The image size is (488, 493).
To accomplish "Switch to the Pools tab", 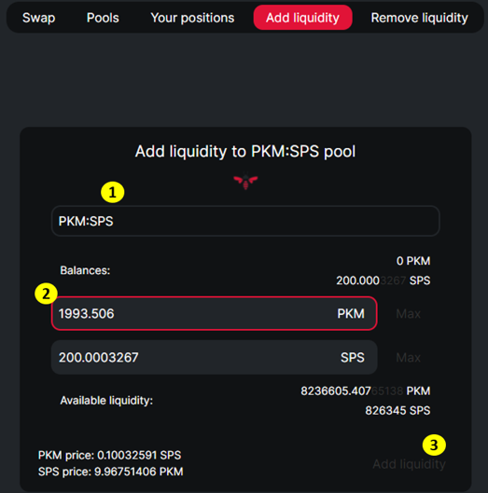I will tap(103, 18).
